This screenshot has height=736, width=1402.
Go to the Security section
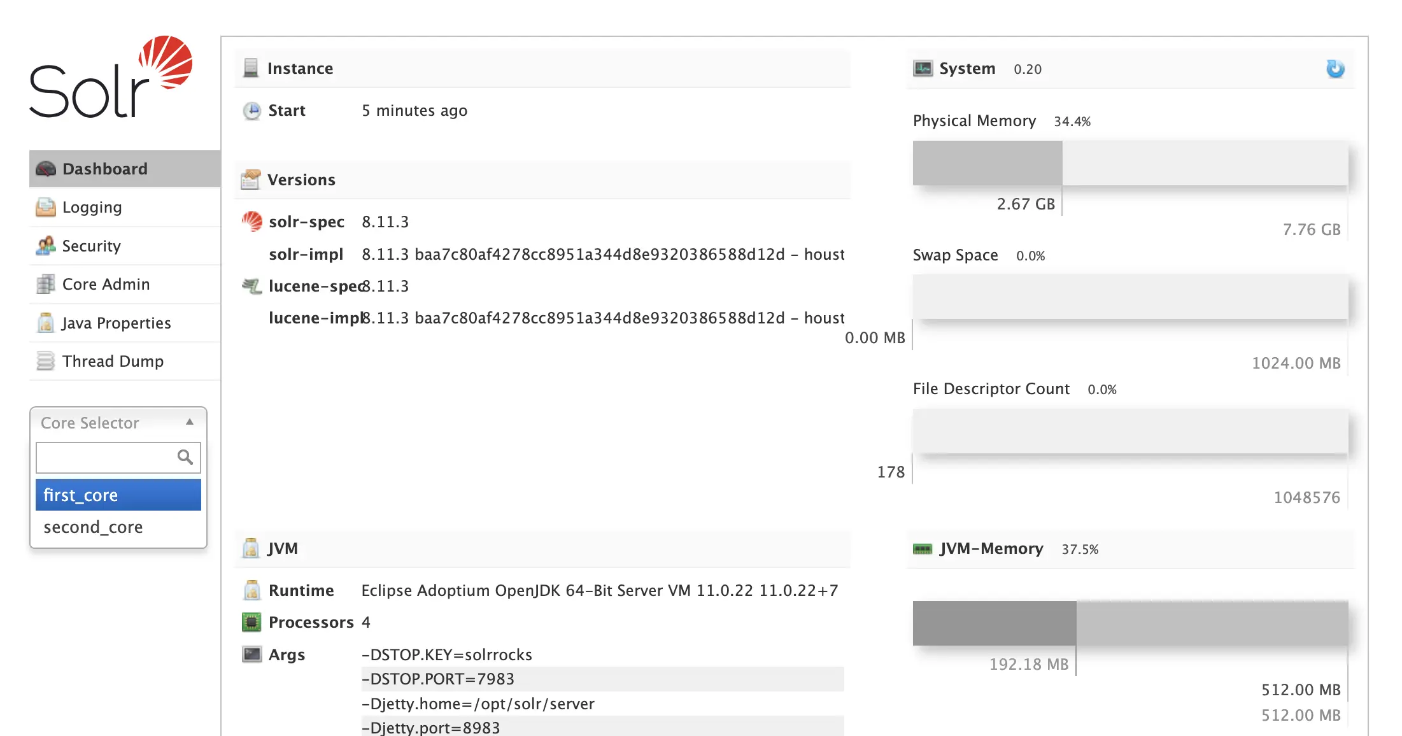pos(125,246)
